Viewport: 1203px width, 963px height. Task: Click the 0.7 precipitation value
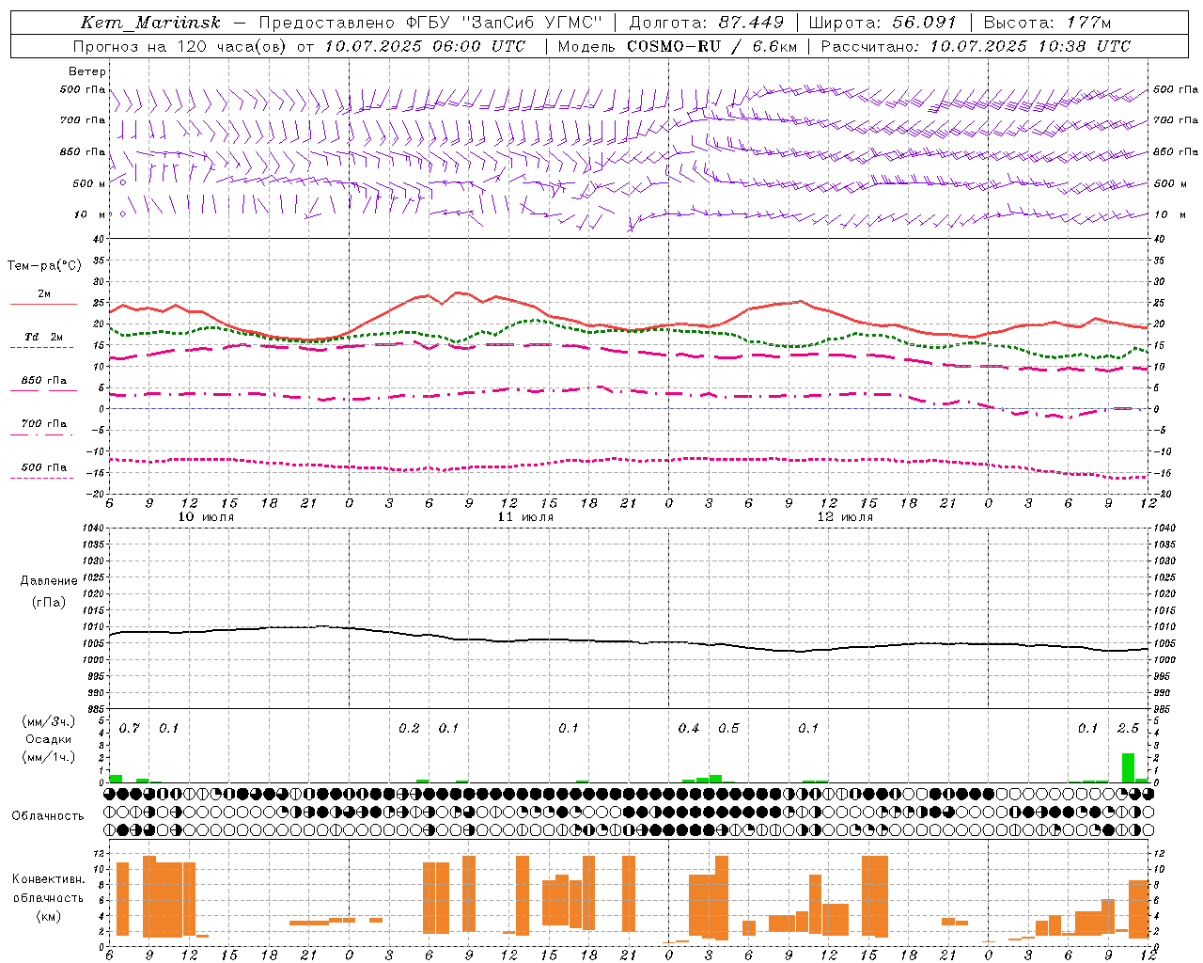(x=129, y=729)
